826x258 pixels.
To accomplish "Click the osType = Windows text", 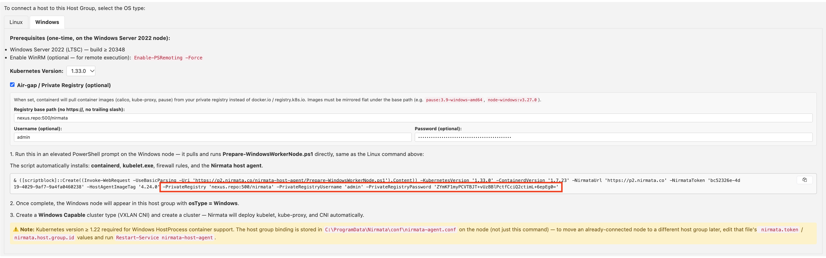I will (x=213, y=203).
